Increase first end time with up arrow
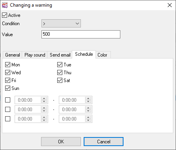The image size is (176, 150). pyautogui.click(x=88, y=99)
